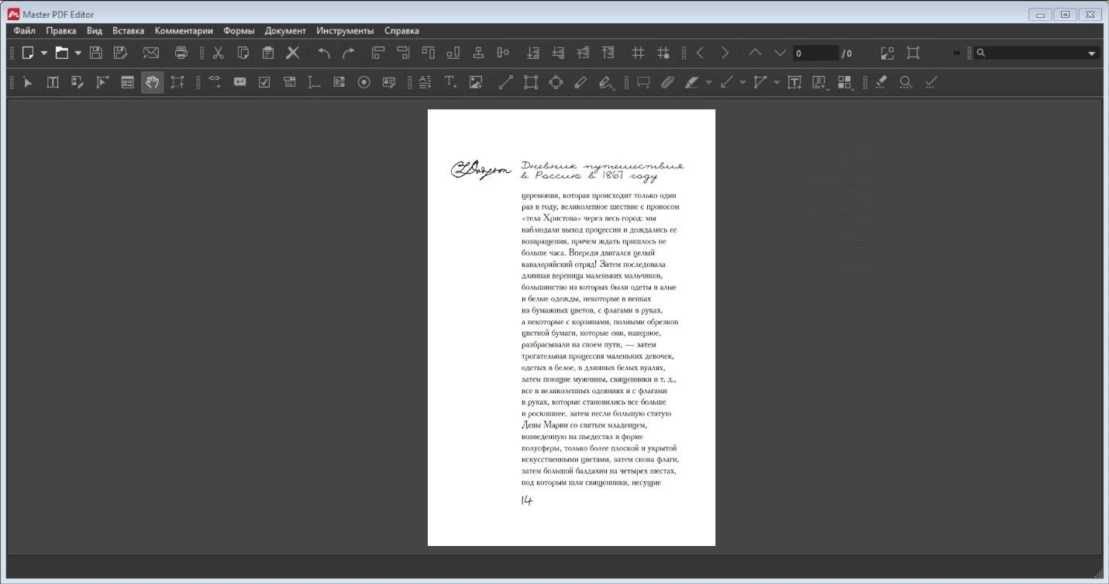The height and width of the screenshot is (584, 1109).
Task: Open the Документ menu
Action: tap(285, 31)
